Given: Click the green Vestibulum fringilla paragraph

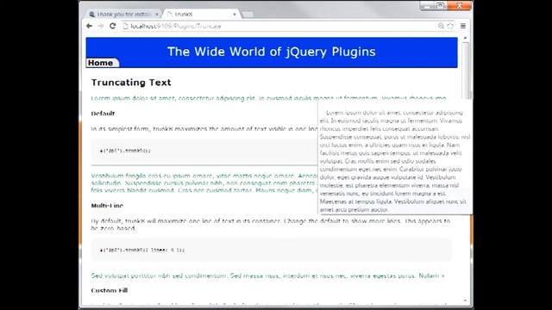Looking at the screenshot, I should (204, 183).
